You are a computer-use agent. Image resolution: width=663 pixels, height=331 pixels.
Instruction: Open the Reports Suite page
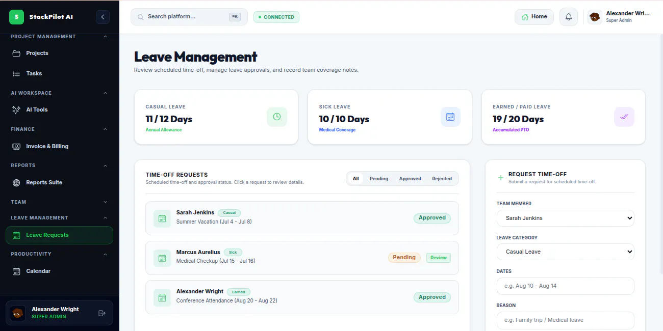tap(59, 182)
